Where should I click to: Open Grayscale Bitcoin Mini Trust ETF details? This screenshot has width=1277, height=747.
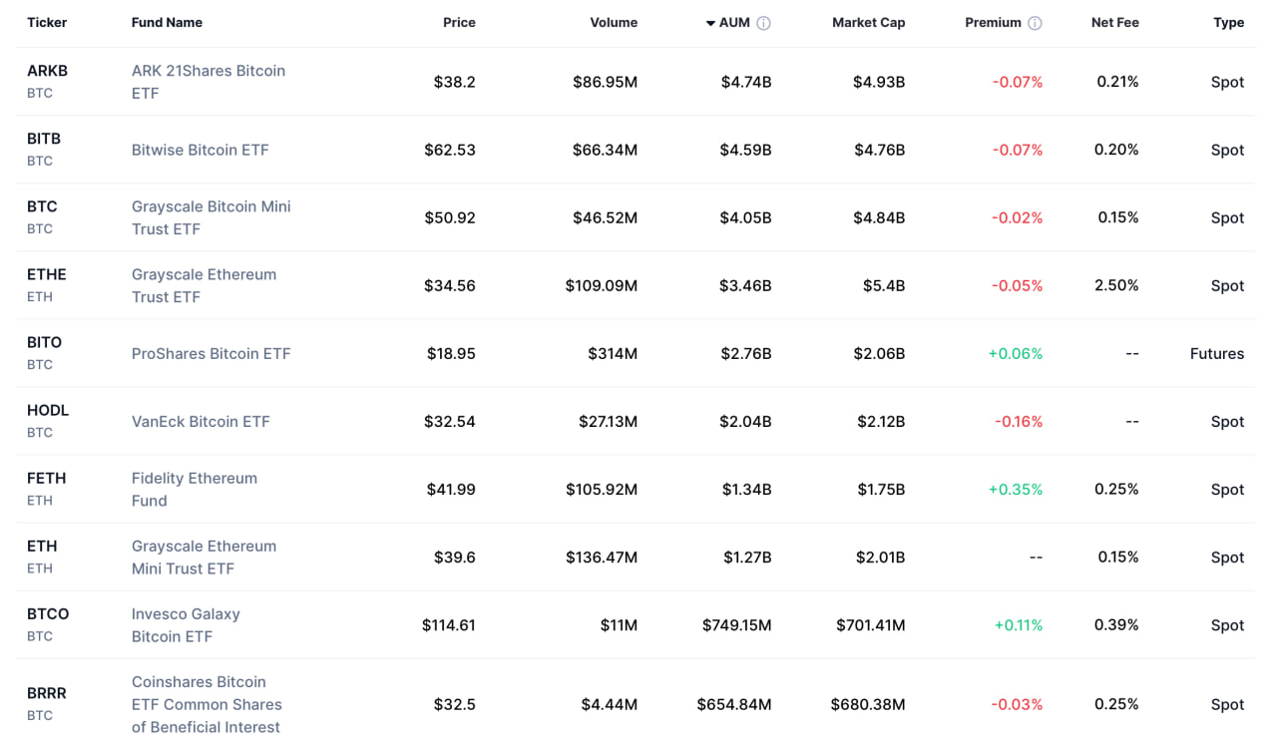(211, 217)
